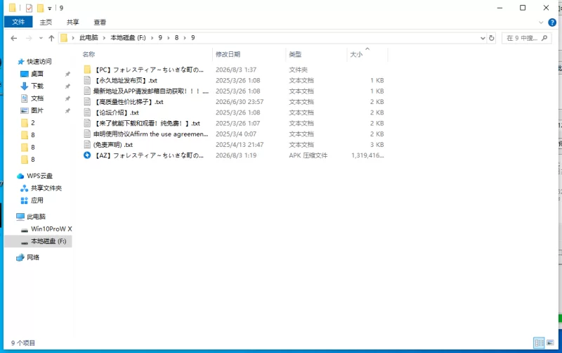Switch to the 查看 ribbon tab
562x353 pixels.
100,23
